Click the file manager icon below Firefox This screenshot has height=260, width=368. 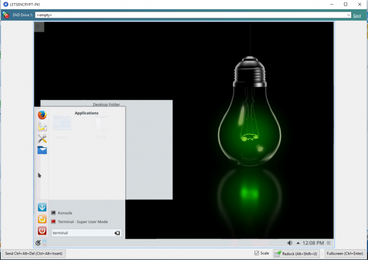coord(42,126)
